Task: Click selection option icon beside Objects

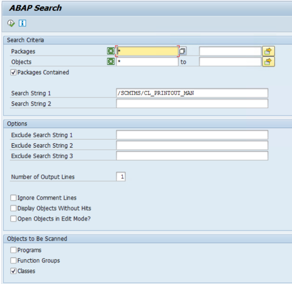Action: tap(111, 61)
